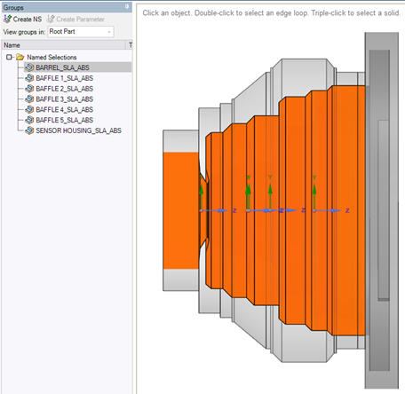Image resolution: width=405 pixels, height=394 pixels.
Task: Click the icon beside BAFFLE 5_SLA_ABS
Action: (29, 120)
